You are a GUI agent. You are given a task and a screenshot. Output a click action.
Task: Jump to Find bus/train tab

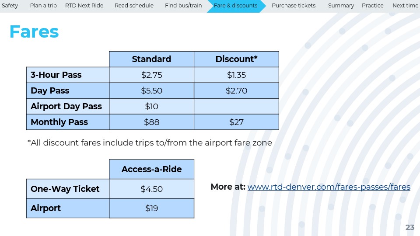183,6
